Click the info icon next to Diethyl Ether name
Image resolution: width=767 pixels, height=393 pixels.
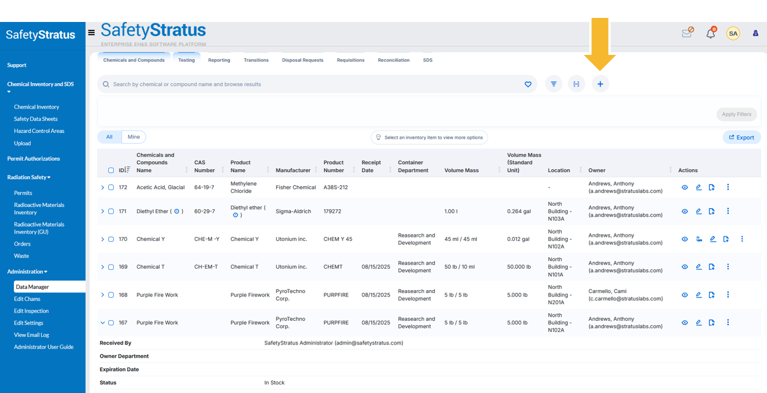[x=177, y=212]
